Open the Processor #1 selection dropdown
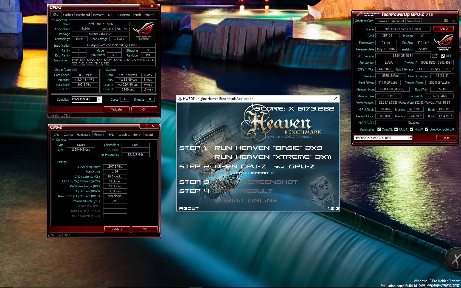Viewport: 461px width, 288px height. pos(99,99)
